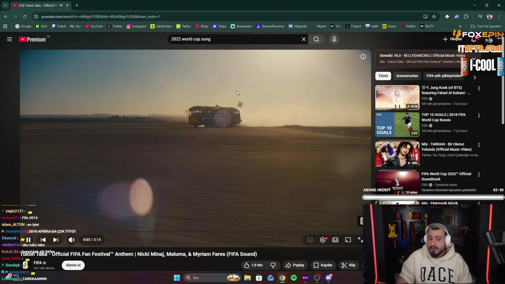The image size is (505, 284).
Task: Close the Tukoh Taka tab
Action: tap(67, 5)
